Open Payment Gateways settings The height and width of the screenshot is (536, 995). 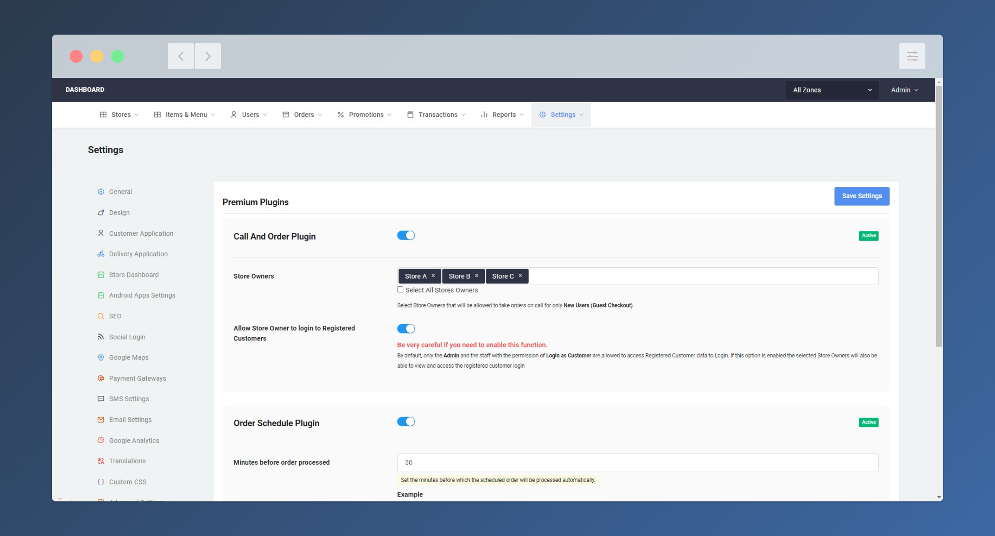pyautogui.click(x=138, y=378)
